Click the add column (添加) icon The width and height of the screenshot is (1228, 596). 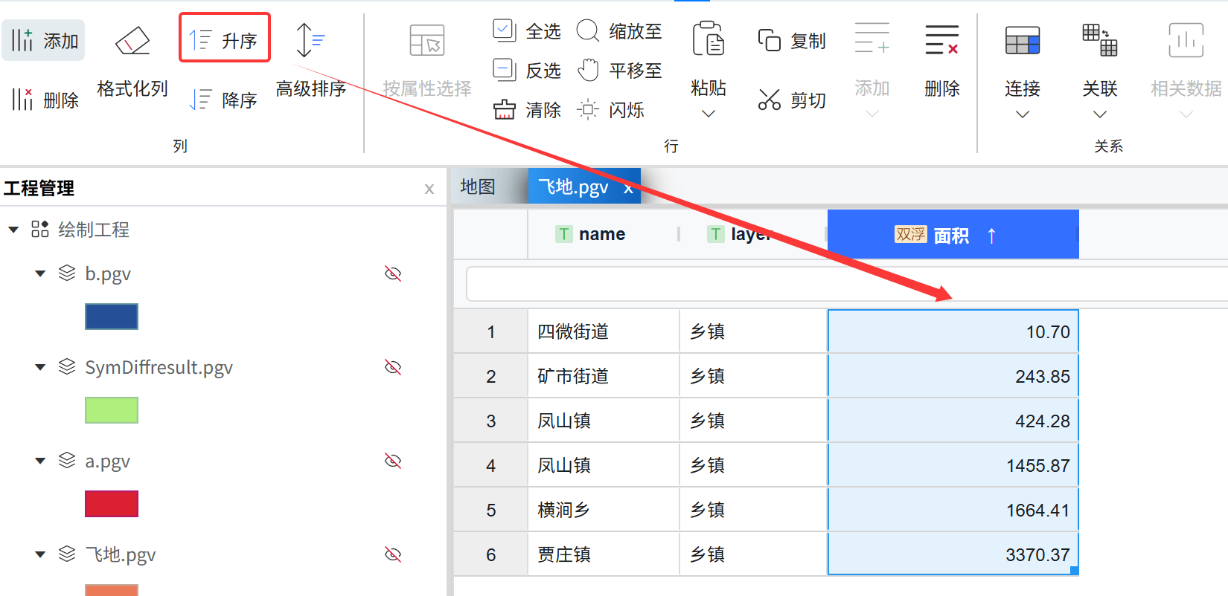[x=22, y=40]
